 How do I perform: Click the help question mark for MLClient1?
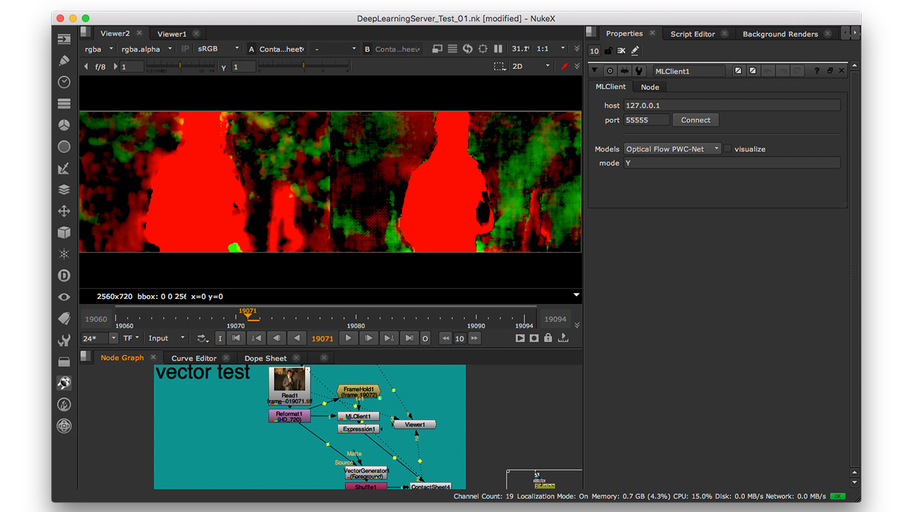tap(817, 71)
